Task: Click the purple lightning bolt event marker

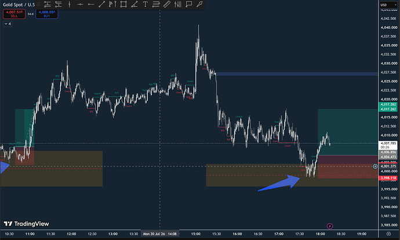Action: point(330,226)
